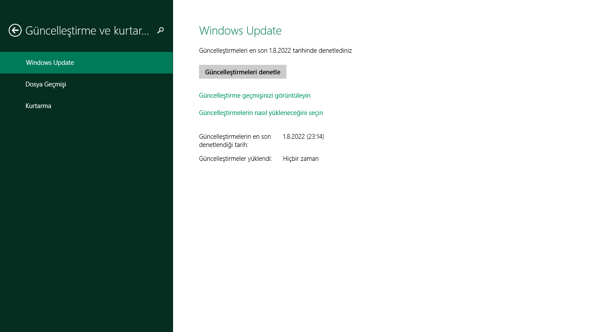Open search with the magnifier icon
591x332 pixels.
point(161,30)
